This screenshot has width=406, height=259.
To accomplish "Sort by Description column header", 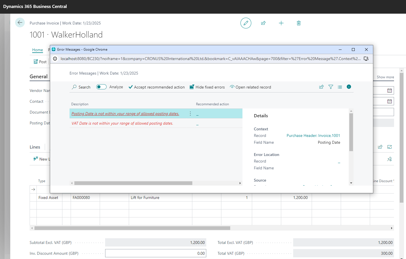I will click(80, 104).
